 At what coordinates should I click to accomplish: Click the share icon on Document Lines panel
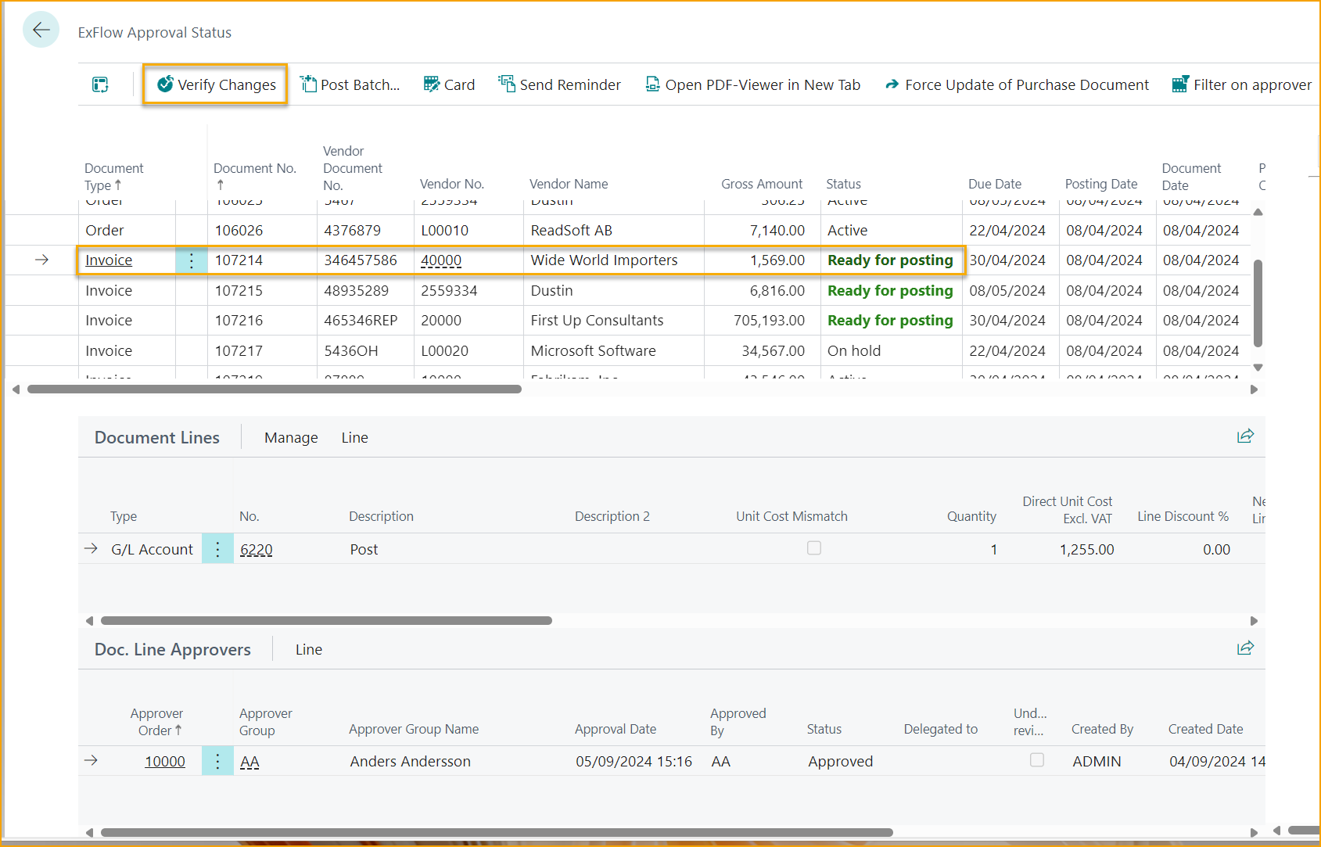(x=1245, y=436)
